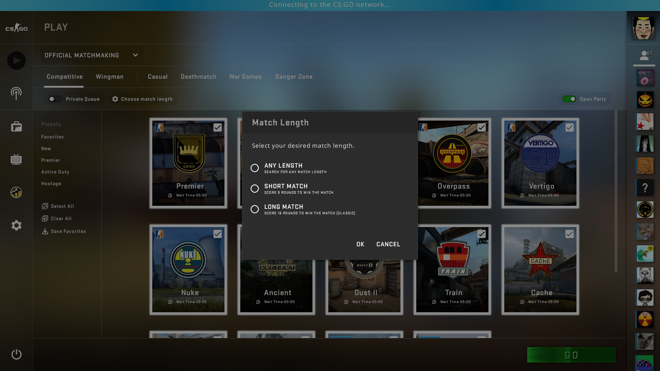Cancel the Match Length dialog
The height and width of the screenshot is (371, 660).
point(388,244)
